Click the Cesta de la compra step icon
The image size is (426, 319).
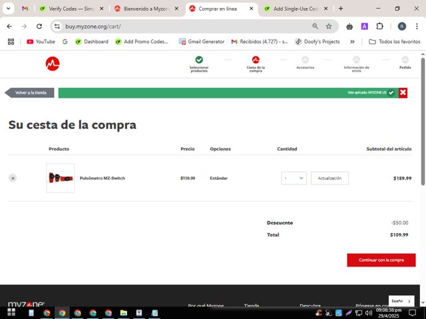point(256,59)
